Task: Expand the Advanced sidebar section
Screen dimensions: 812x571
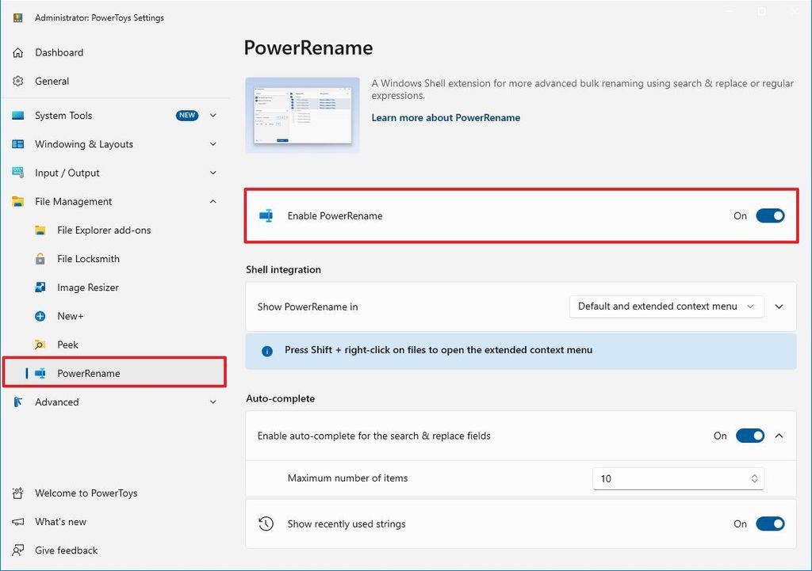Action: click(x=213, y=402)
